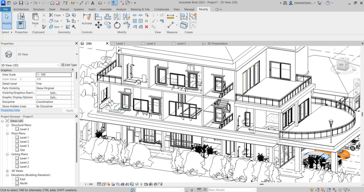Toggle Select Links in status bar
Screen dimensions: 364x192
tap(312, 190)
